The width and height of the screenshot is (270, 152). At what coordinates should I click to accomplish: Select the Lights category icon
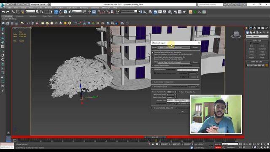[x=254, y=33]
